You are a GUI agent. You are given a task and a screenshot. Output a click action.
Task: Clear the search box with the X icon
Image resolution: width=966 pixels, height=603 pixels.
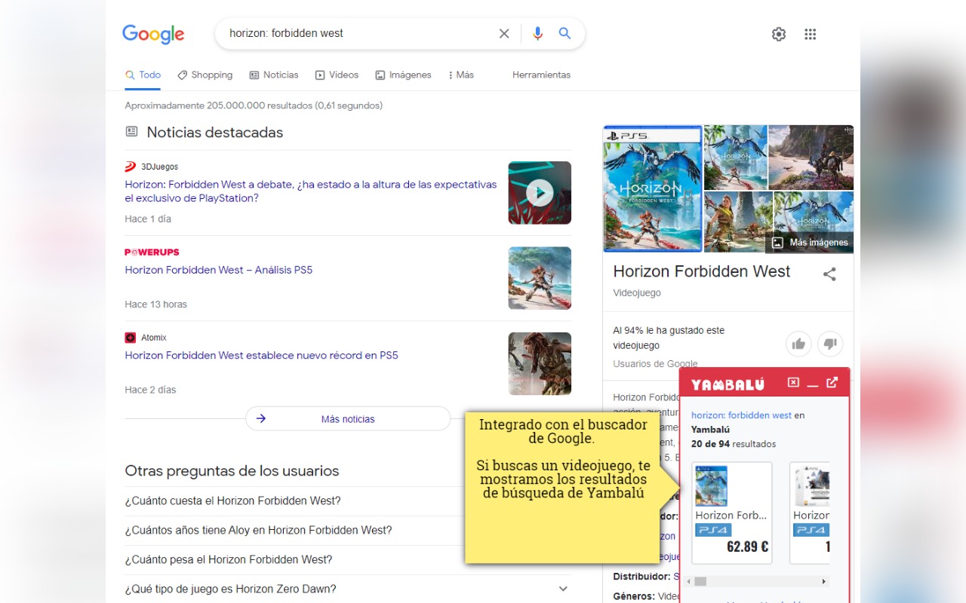(x=504, y=33)
